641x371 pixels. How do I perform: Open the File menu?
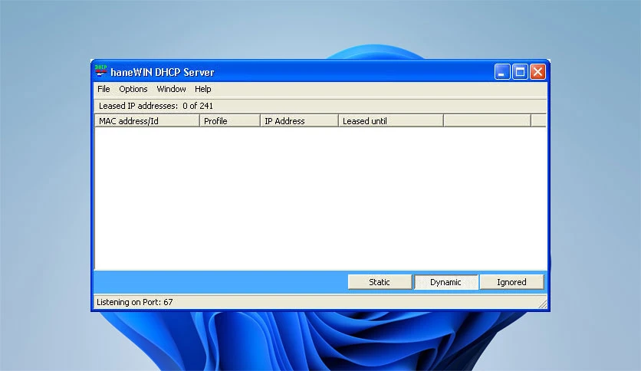(104, 89)
